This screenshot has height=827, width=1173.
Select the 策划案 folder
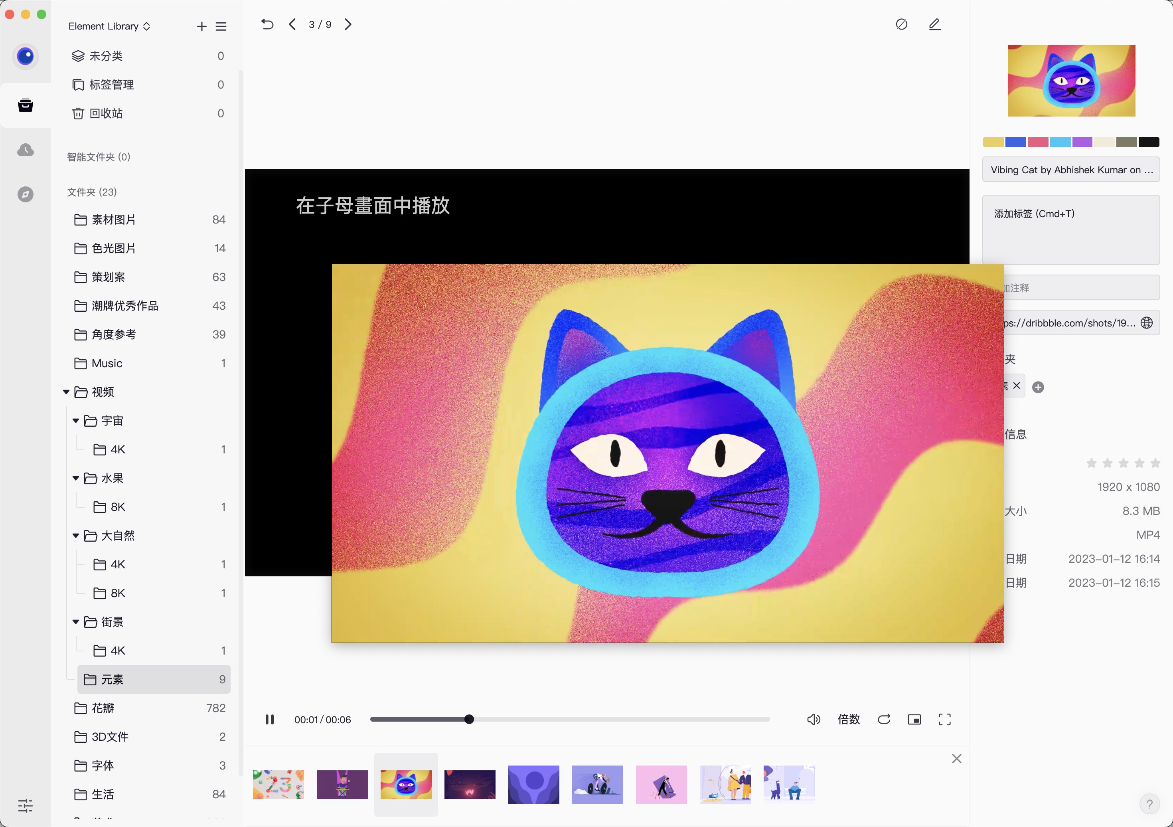coord(149,277)
